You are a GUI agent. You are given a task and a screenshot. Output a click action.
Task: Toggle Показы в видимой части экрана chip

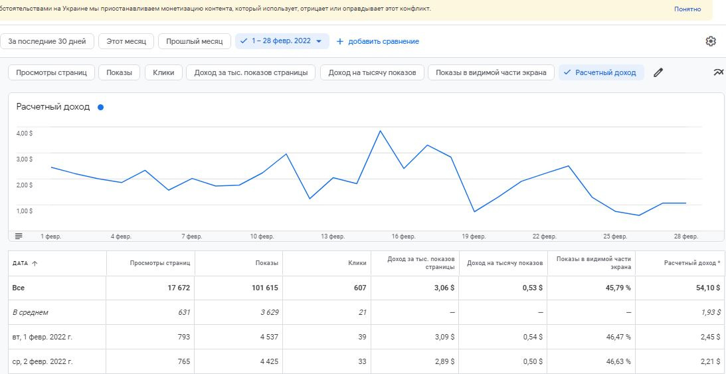491,72
